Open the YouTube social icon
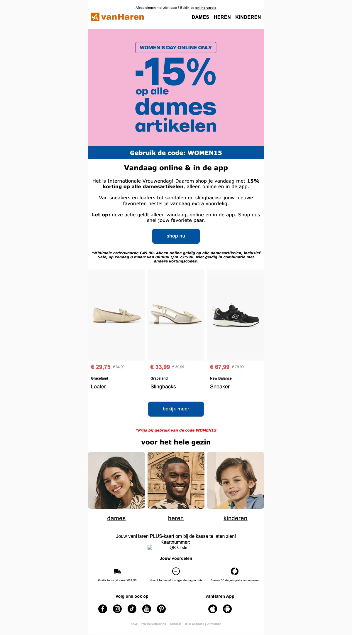This screenshot has height=635, width=352. pos(147,609)
